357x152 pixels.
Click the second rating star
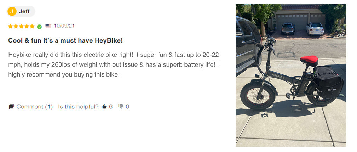click(16, 26)
